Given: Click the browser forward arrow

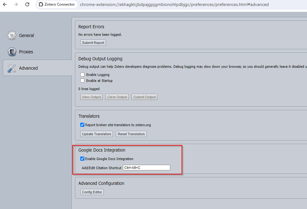Looking at the screenshot, I should click(x=16, y=4).
